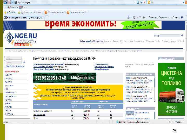
Task: Click the site search arrow button
Action: coord(182,35)
